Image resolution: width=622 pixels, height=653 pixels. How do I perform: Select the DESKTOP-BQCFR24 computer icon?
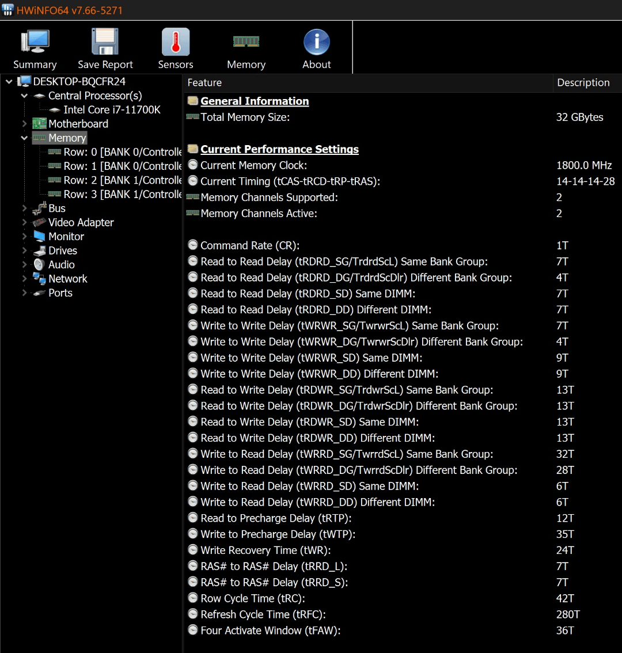tap(24, 81)
